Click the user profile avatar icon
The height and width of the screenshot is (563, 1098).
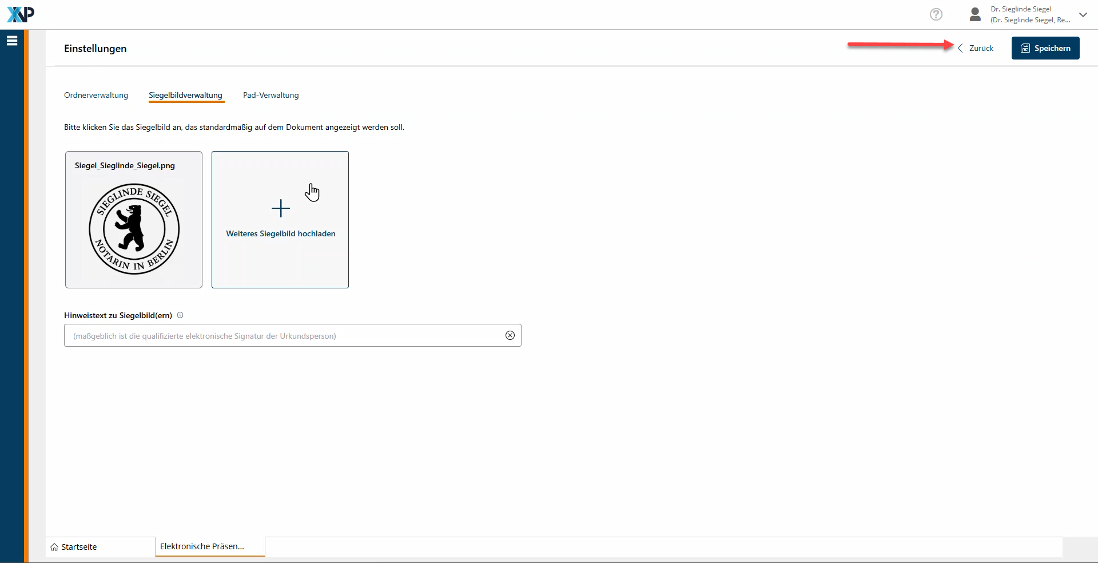coord(975,14)
